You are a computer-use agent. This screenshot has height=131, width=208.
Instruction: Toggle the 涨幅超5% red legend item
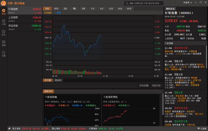point(50,105)
